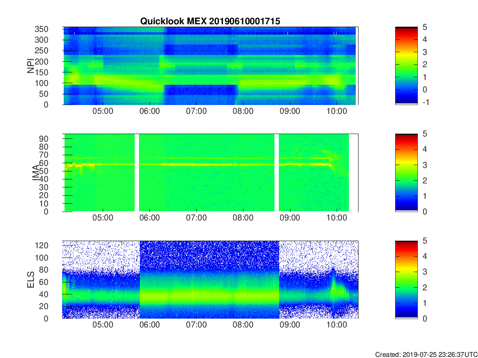Click the NPI spectrogram panel
Image resolution: width=478 pixels, height=358 pixels.
point(210,66)
